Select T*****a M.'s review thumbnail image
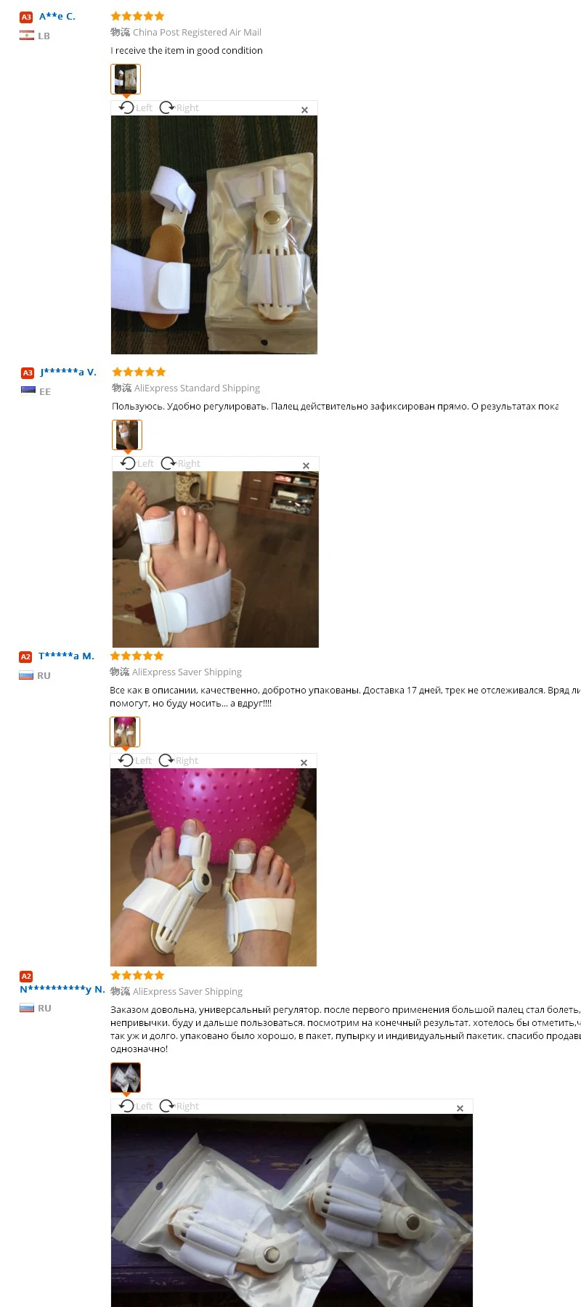This screenshot has height=1307, width=581. (125, 732)
